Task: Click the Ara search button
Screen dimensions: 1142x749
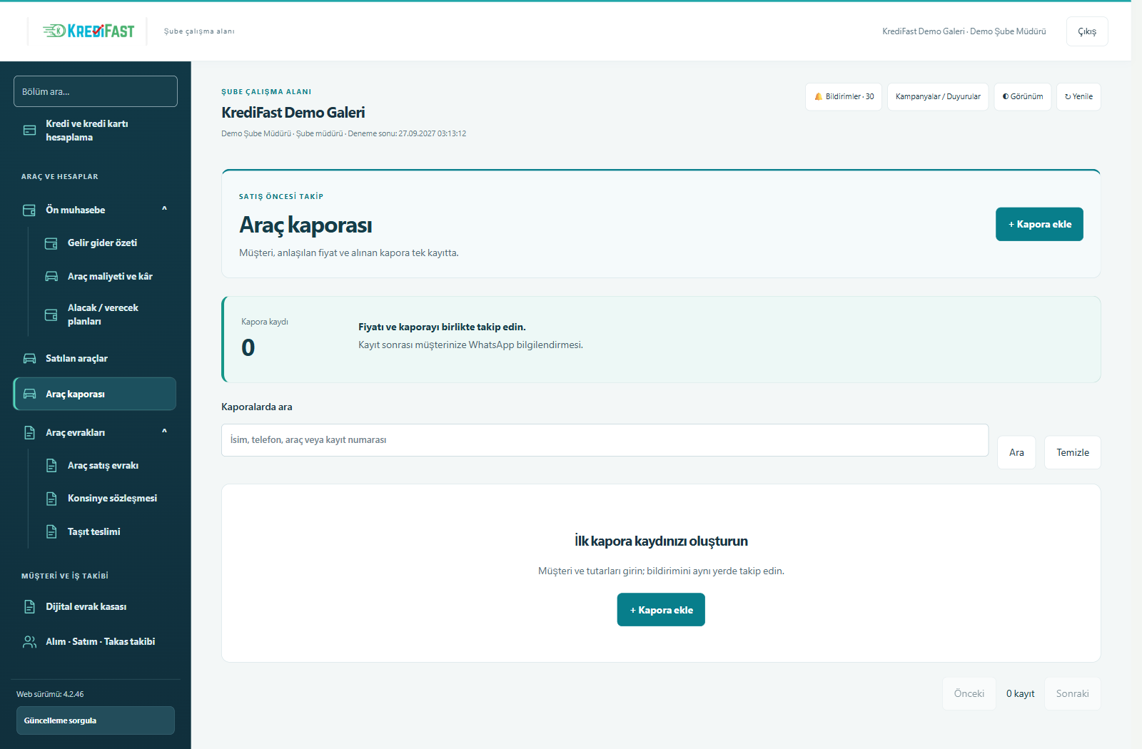Action: point(1016,452)
